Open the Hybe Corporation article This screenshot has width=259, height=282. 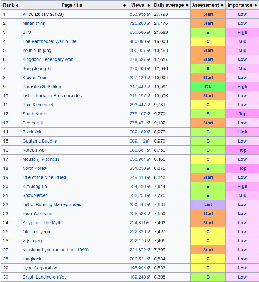pyautogui.click(x=40, y=268)
